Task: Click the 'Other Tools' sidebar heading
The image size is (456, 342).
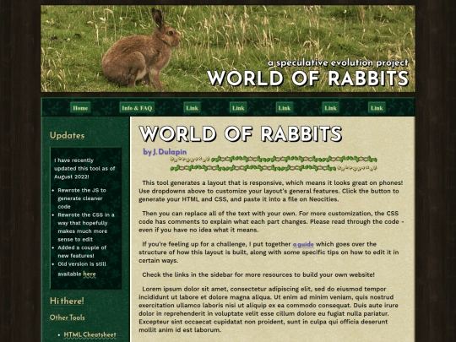Action: [68, 318]
